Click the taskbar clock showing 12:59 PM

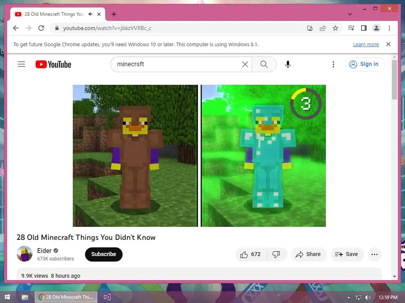(388, 297)
